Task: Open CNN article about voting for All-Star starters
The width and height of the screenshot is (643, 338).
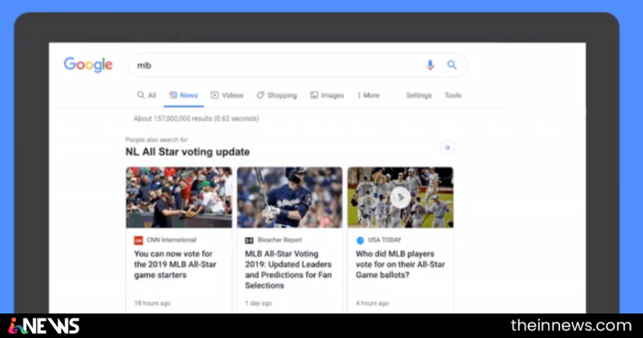Action: (x=175, y=264)
